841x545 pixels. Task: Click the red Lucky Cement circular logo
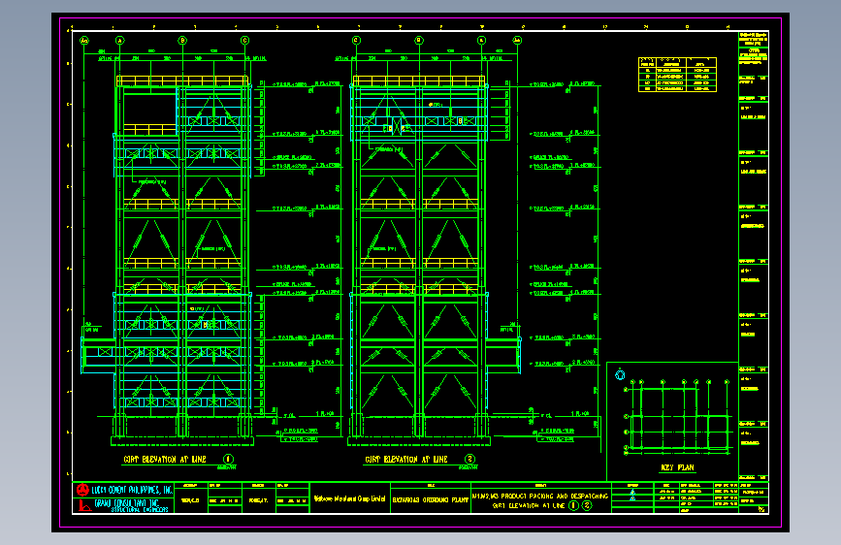(82, 490)
